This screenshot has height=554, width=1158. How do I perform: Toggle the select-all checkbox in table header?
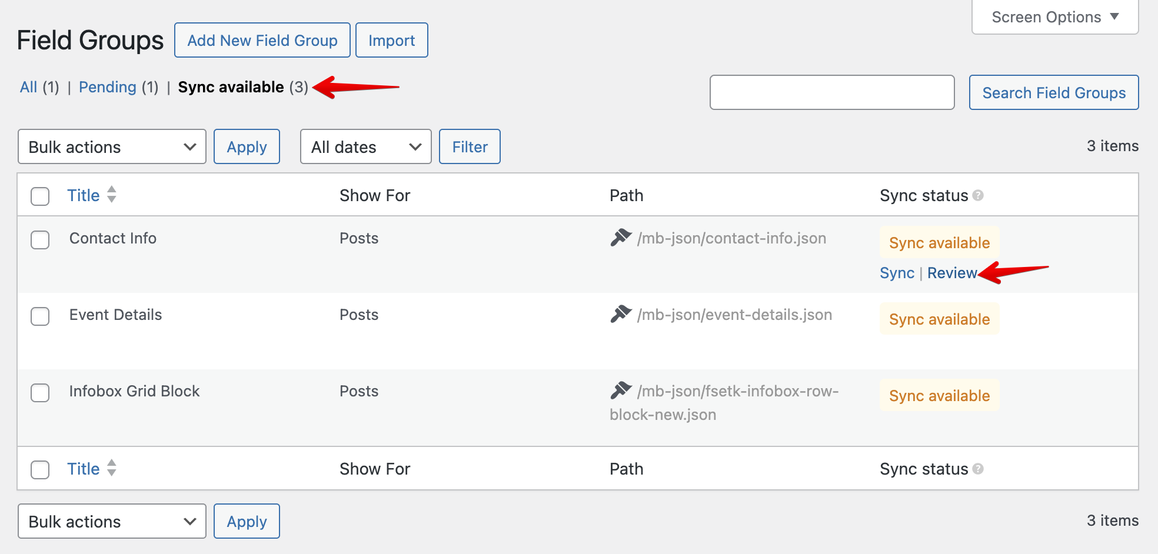click(40, 196)
